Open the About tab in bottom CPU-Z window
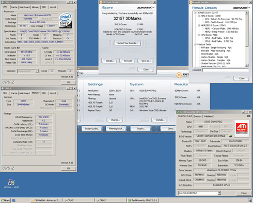The image size is (253, 203). pyautogui.click(x=53, y=93)
